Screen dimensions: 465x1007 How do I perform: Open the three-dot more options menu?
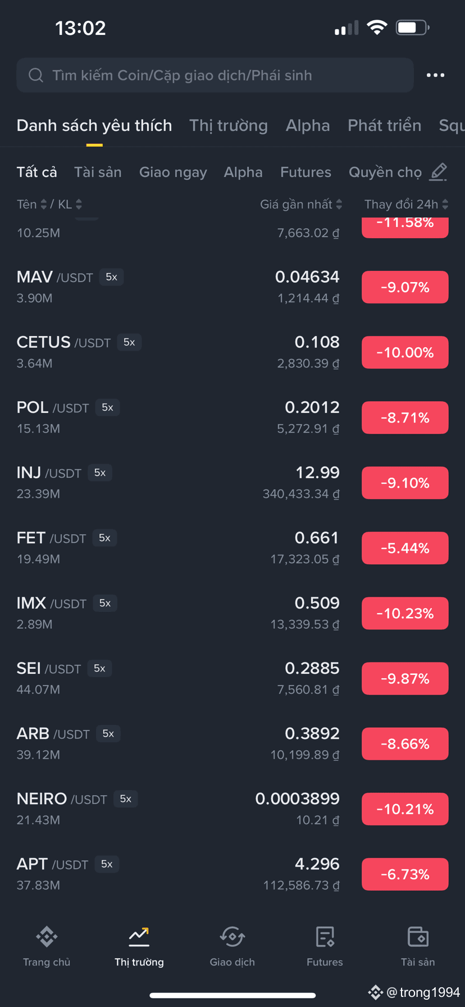point(435,75)
